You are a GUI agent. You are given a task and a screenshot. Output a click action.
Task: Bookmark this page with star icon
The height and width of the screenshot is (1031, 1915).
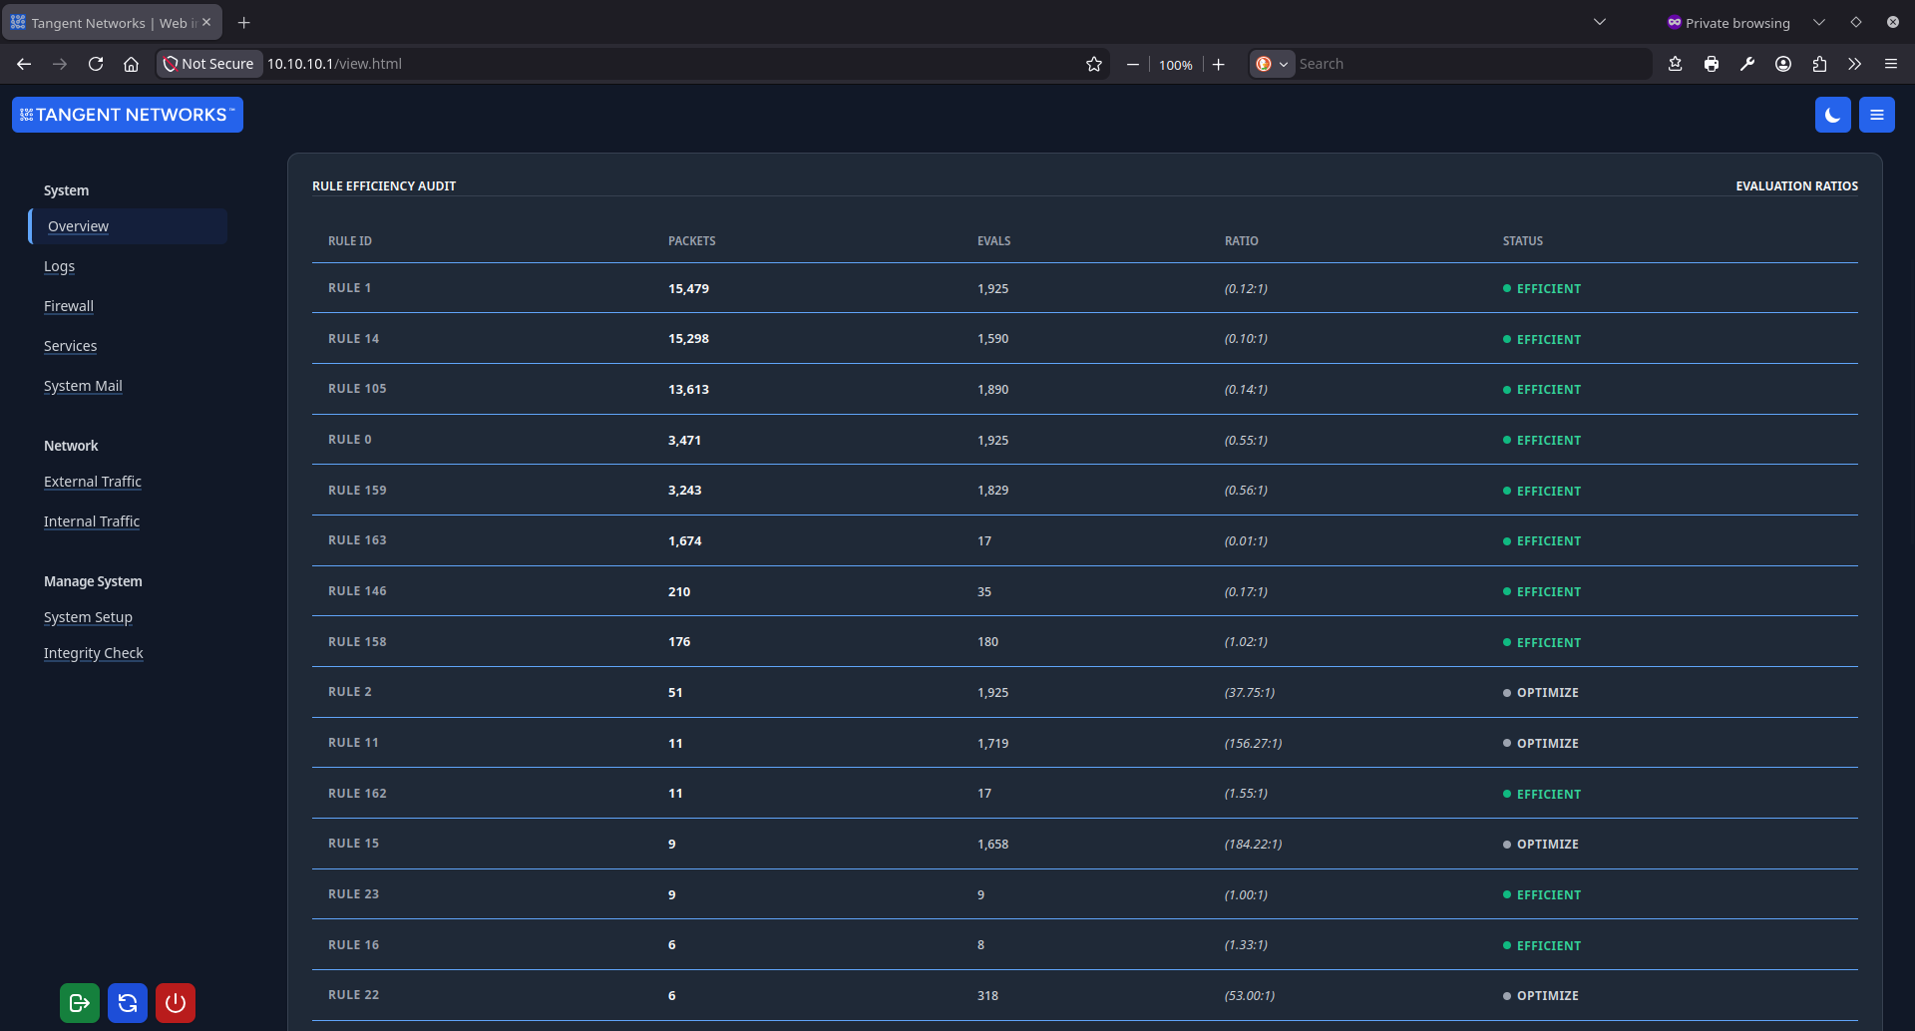1094,64
